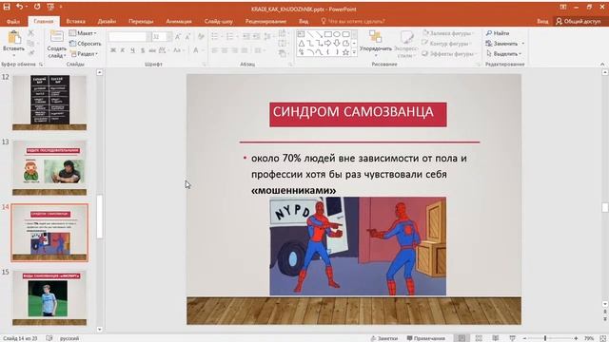Viewport: 609px width, 342px height.
Task: Open the Раздел section dropdown
Action: [84, 54]
